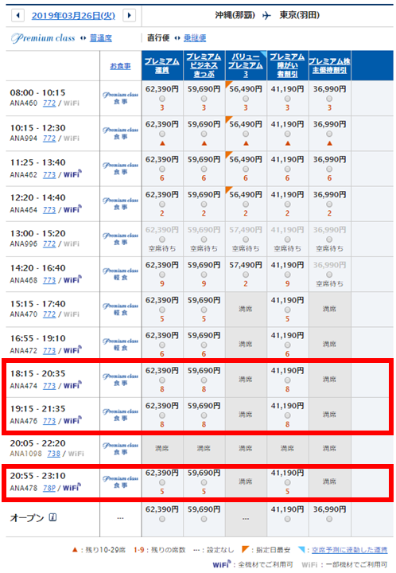This screenshot has width=396, height=573.
Task: Click WiFi icon on ANA476 row
Action: click(x=72, y=420)
